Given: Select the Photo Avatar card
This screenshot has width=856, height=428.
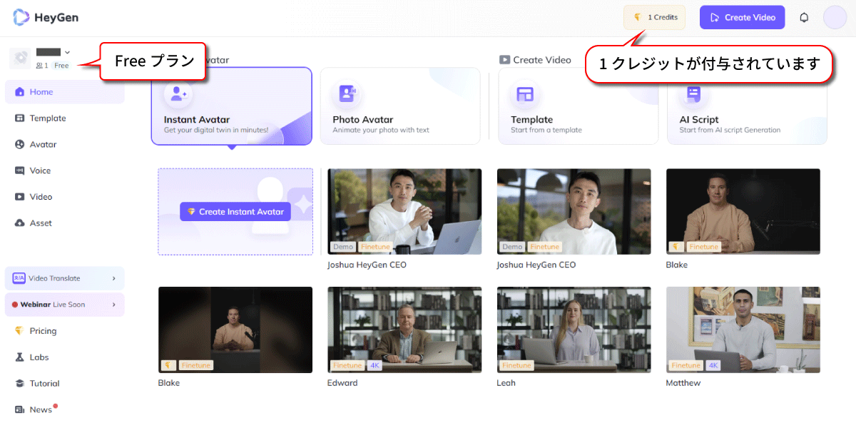Looking at the screenshot, I should 400,106.
